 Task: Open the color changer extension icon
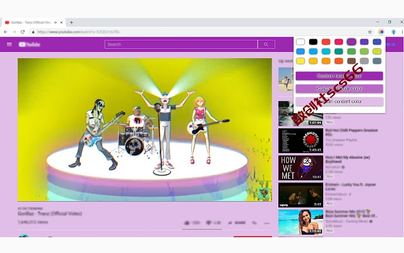point(381,32)
